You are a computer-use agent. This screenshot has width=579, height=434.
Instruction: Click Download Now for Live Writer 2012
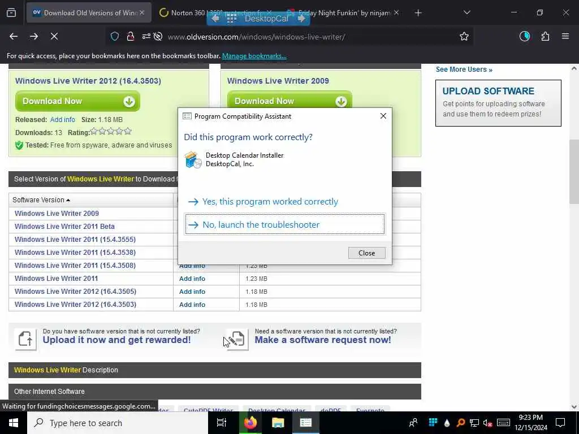77,101
